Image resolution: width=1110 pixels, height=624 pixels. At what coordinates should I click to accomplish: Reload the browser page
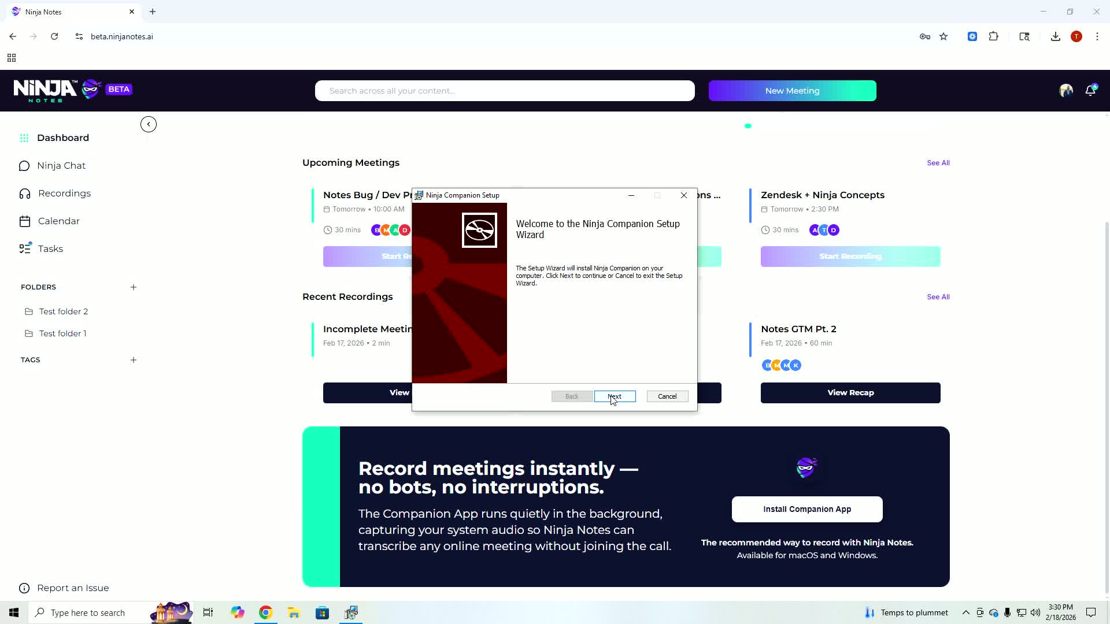[54, 36]
